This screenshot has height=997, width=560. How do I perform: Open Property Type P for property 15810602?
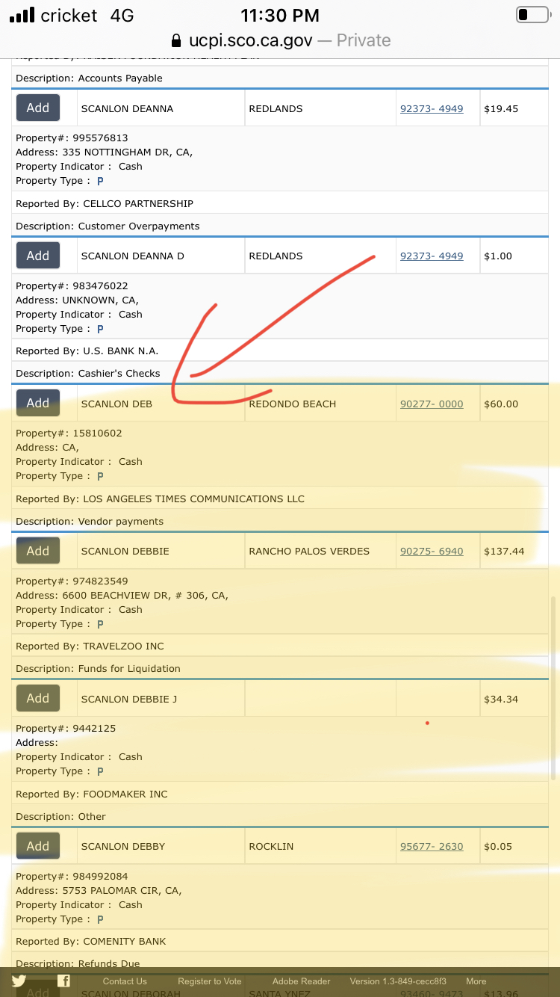click(100, 476)
